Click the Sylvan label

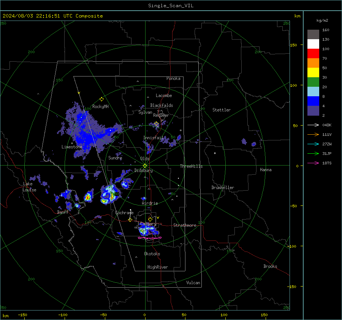tap(145, 112)
